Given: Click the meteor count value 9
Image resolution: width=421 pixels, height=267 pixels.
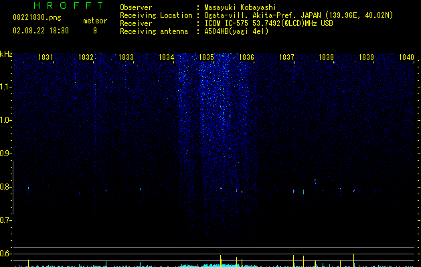Looking at the screenshot, I should [x=95, y=31].
